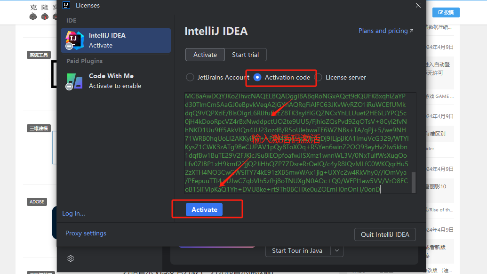Image resolution: width=487 pixels, height=274 pixels.
Task: Click Quit IntelliJ IDEA button
Action: click(385, 234)
